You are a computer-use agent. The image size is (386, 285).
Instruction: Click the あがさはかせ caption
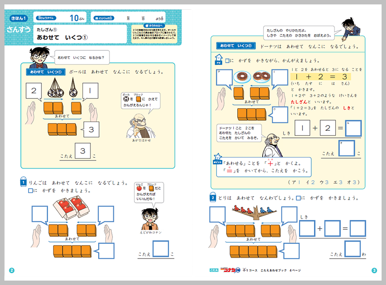tap(141, 141)
